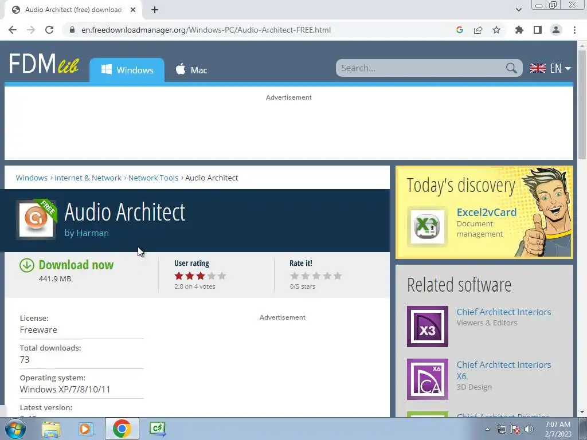Click the Chrome taskbar icon
Viewport: 587px width, 440px height.
click(x=122, y=429)
